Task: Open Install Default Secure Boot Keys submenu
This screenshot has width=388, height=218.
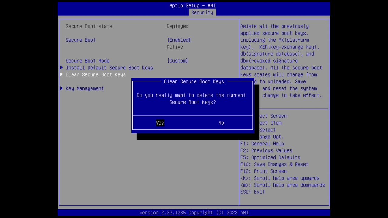Action: pos(109,68)
